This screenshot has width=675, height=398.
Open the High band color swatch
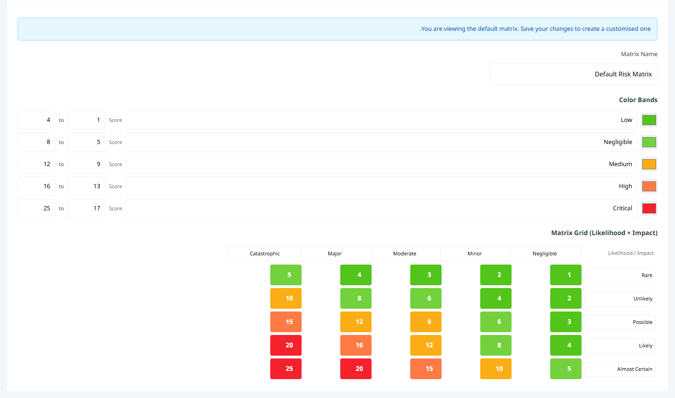click(649, 186)
